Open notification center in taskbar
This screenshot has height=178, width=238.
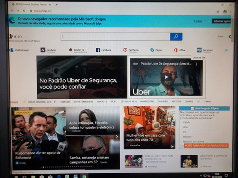(226, 176)
